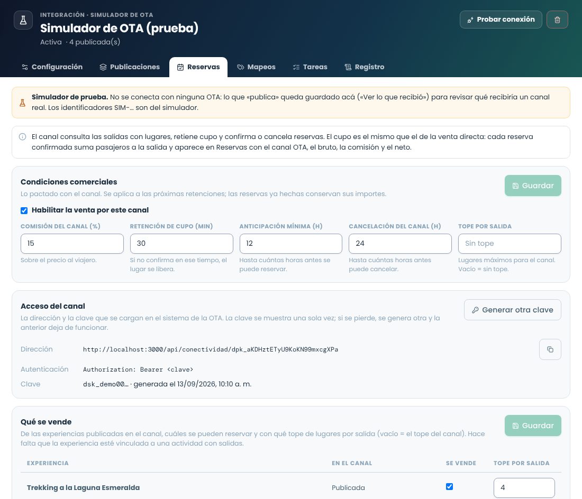
Task: Select the channel address URL text
Action: click(x=211, y=349)
